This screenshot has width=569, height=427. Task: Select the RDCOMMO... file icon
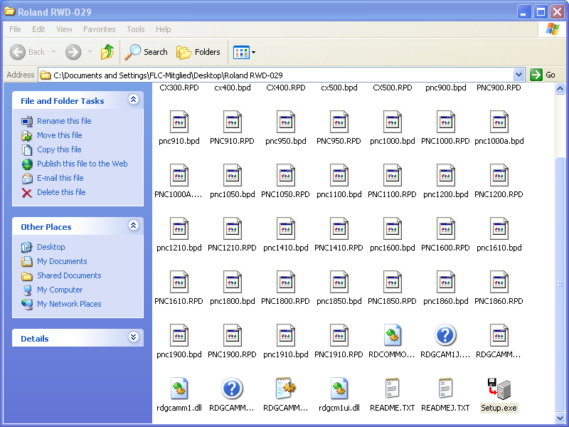click(x=393, y=334)
